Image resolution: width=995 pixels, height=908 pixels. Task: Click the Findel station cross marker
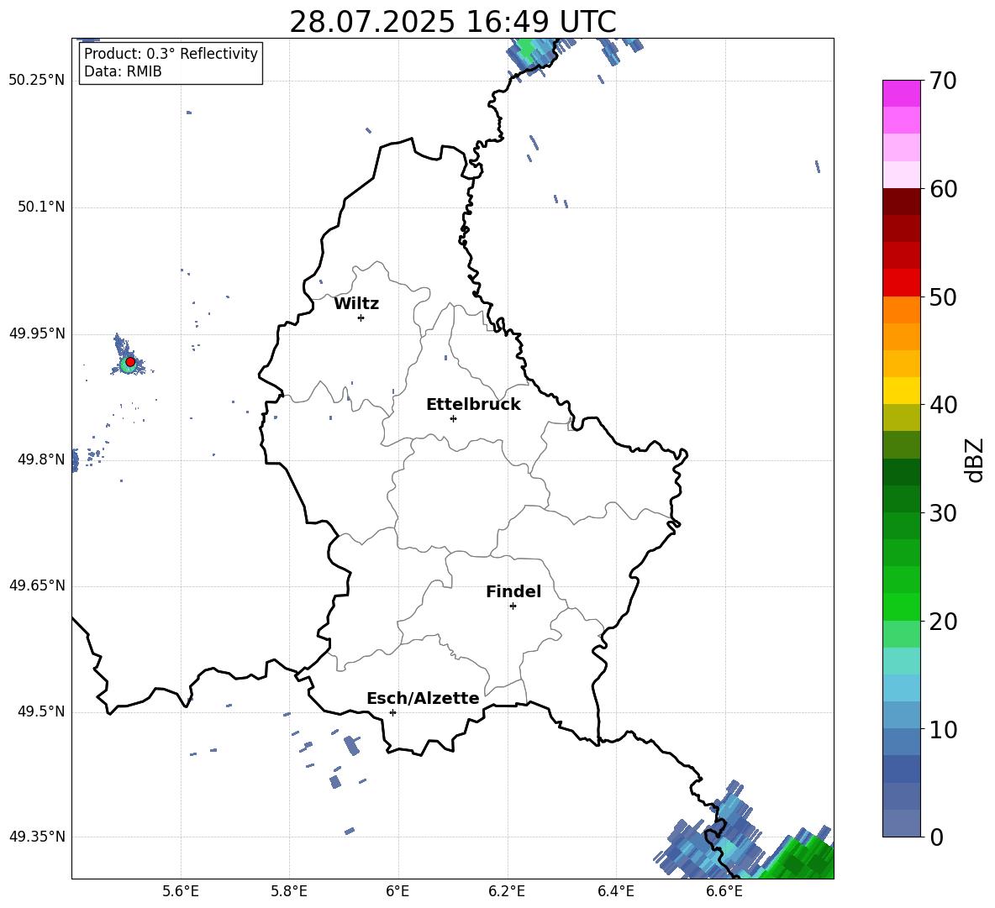click(x=513, y=606)
